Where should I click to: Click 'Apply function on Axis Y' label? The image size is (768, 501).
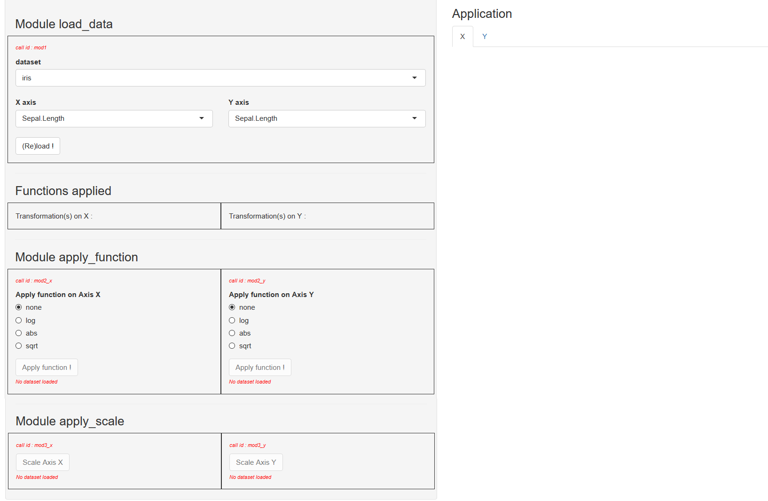(271, 295)
